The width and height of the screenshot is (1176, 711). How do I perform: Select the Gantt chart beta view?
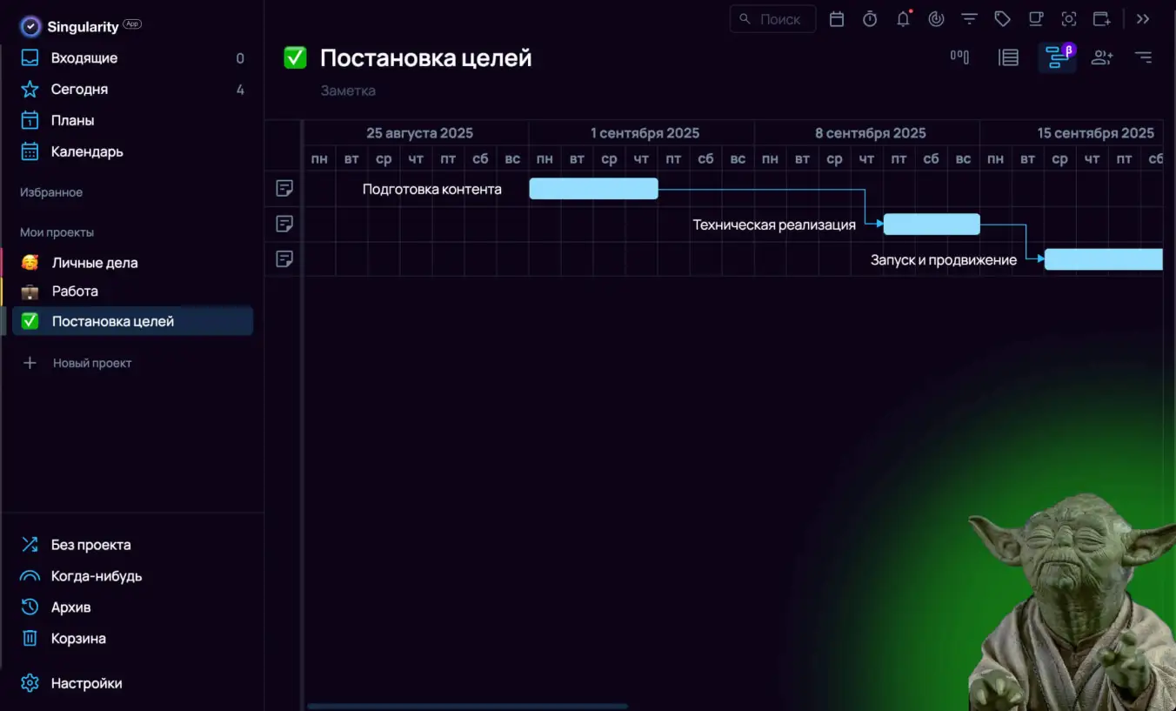[1057, 57]
